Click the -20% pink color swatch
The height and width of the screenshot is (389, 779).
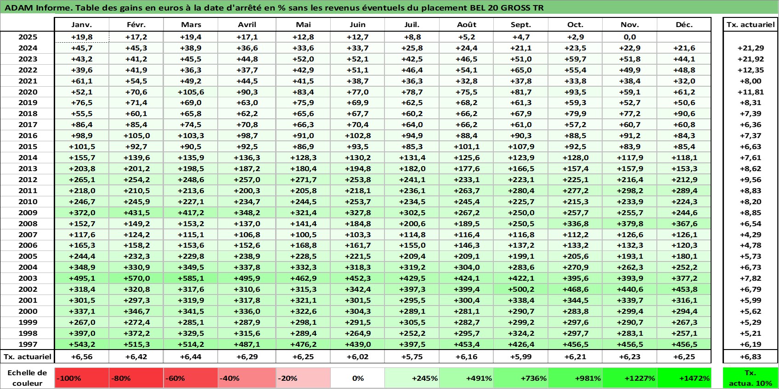pyautogui.click(x=303, y=378)
